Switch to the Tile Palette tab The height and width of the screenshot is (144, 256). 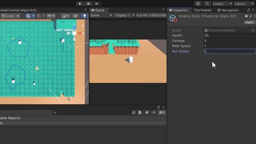tap(203, 10)
